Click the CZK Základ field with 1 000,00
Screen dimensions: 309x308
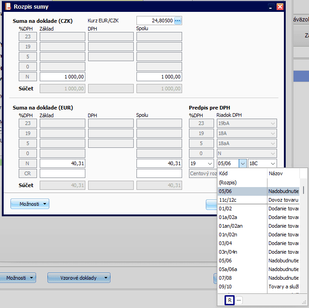point(63,77)
